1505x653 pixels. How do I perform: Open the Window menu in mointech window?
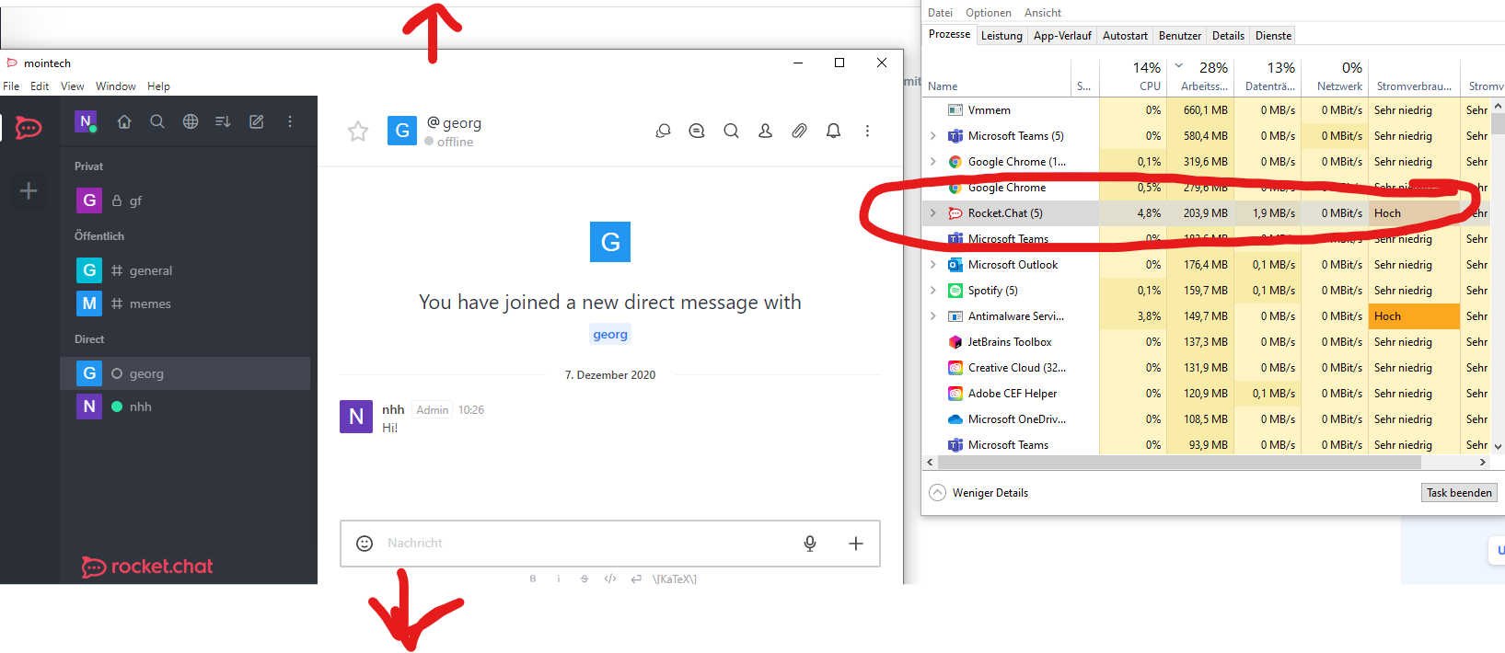(x=116, y=86)
